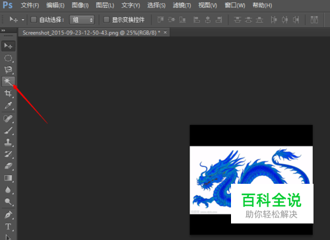Open the 图层(L) menu

(x=105, y=5)
